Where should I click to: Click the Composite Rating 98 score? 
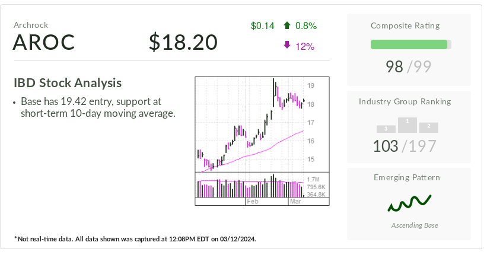click(394, 66)
